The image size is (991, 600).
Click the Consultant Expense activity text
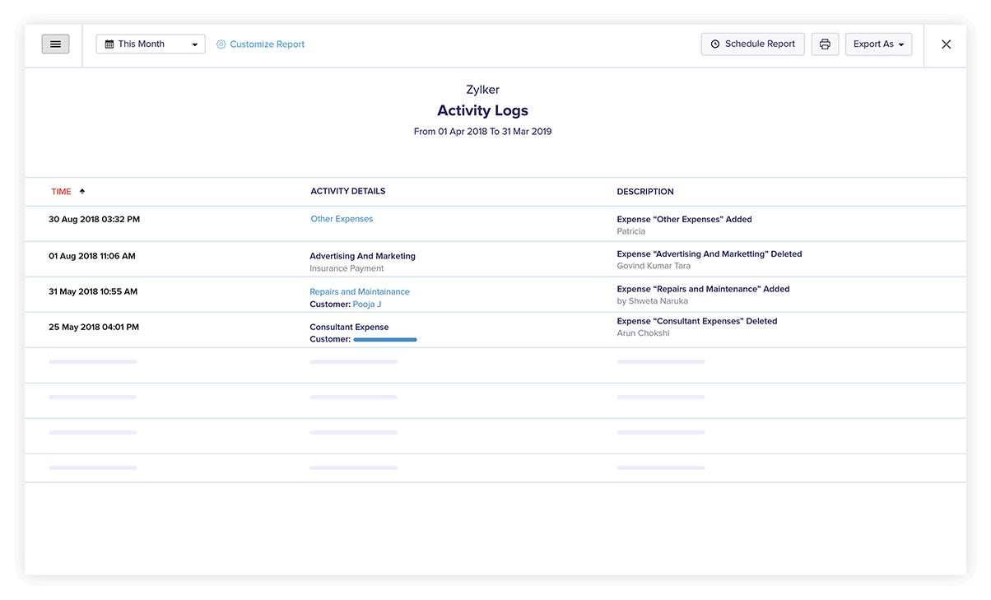(x=349, y=327)
